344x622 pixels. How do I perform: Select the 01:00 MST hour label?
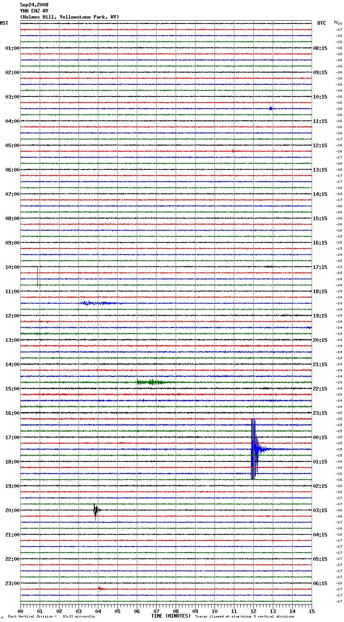tap(13, 48)
